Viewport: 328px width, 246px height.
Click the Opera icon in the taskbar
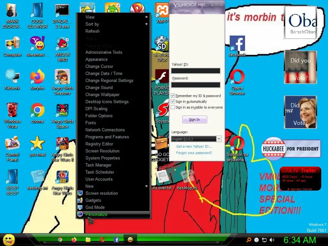[102, 240]
